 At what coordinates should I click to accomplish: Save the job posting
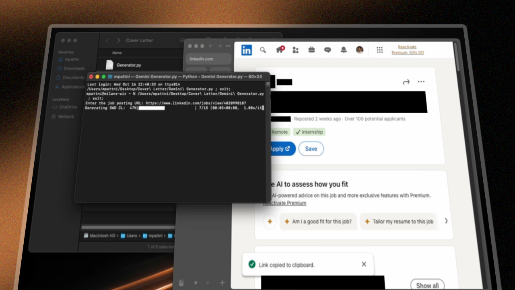(311, 149)
